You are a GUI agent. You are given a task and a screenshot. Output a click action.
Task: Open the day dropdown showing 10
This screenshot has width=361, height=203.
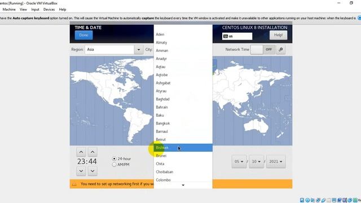pyautogui.click(x=256, y=162)
